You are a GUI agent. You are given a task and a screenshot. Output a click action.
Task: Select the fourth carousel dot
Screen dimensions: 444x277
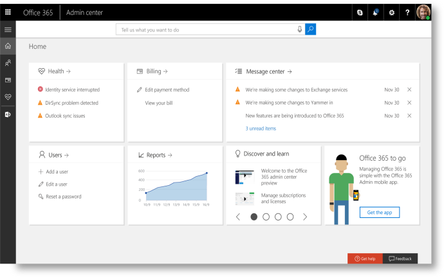290,217
